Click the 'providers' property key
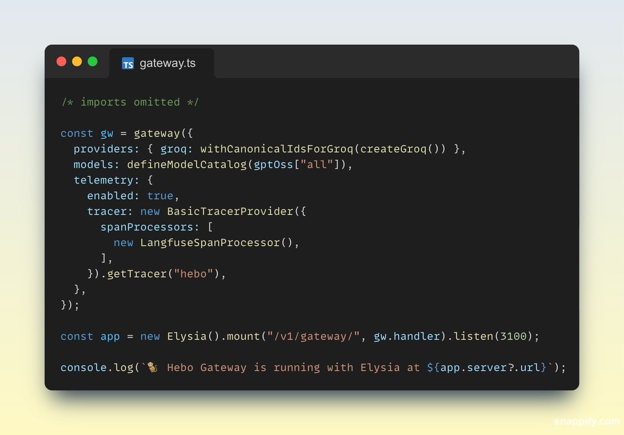Screen dimensions: 624x435 point(103,149)
